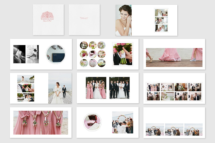Open the photo of hand holding bouquet tag

tap(122, 54)
